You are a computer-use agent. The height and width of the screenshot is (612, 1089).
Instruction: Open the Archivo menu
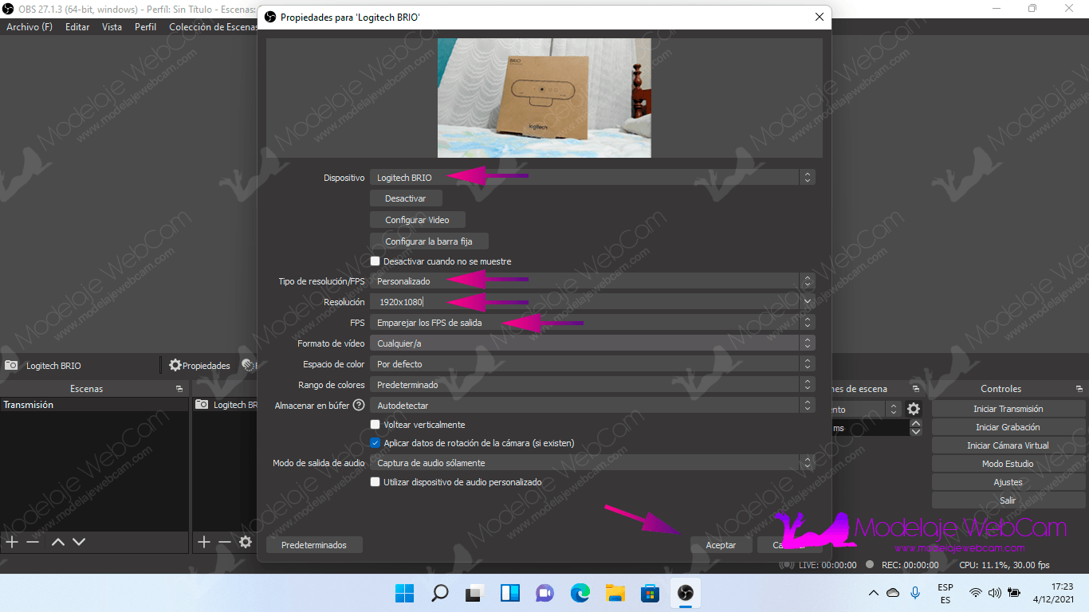[x=29, y=27]
